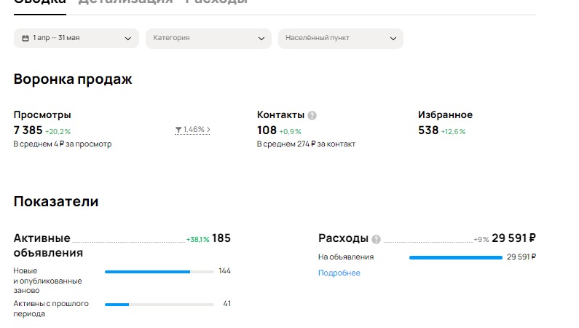Open help tooltip icon beside Расходы heading
Image resolution: width=579 pixels, height=328 pixels.
tap(376, 239)
